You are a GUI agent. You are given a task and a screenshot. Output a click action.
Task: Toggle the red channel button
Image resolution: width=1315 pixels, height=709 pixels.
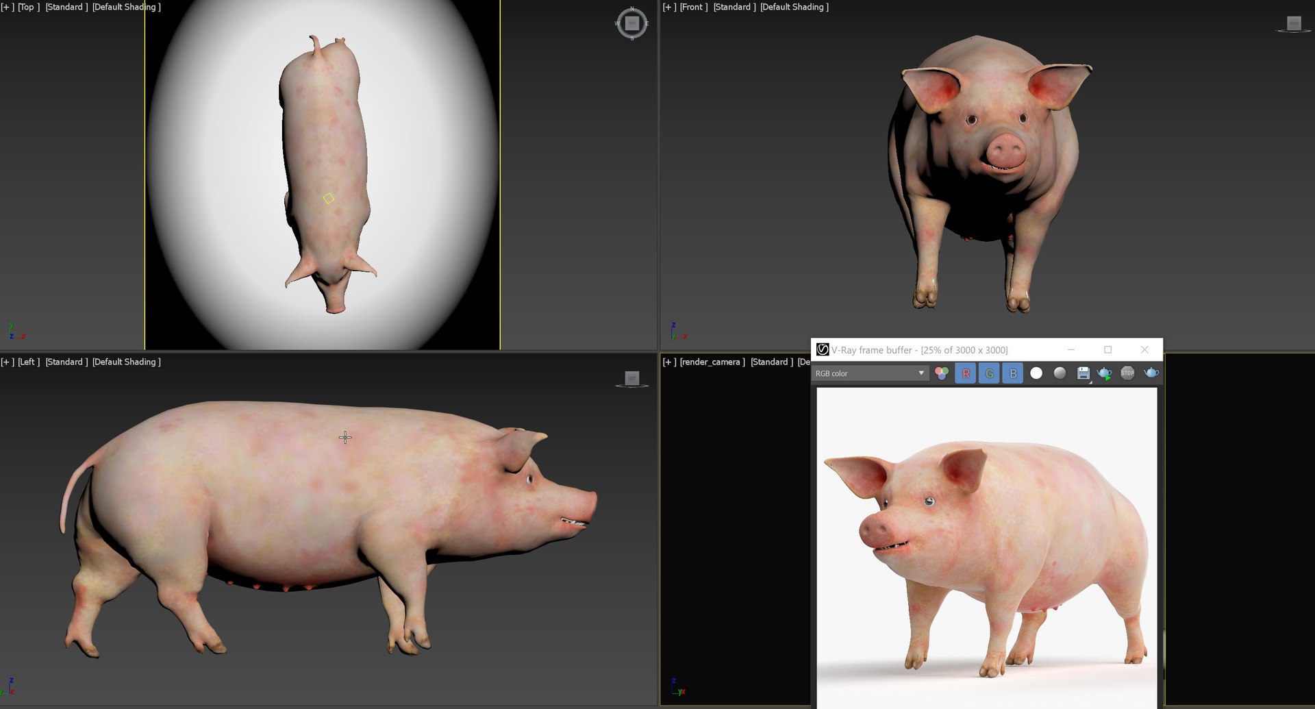click(966, 373)
